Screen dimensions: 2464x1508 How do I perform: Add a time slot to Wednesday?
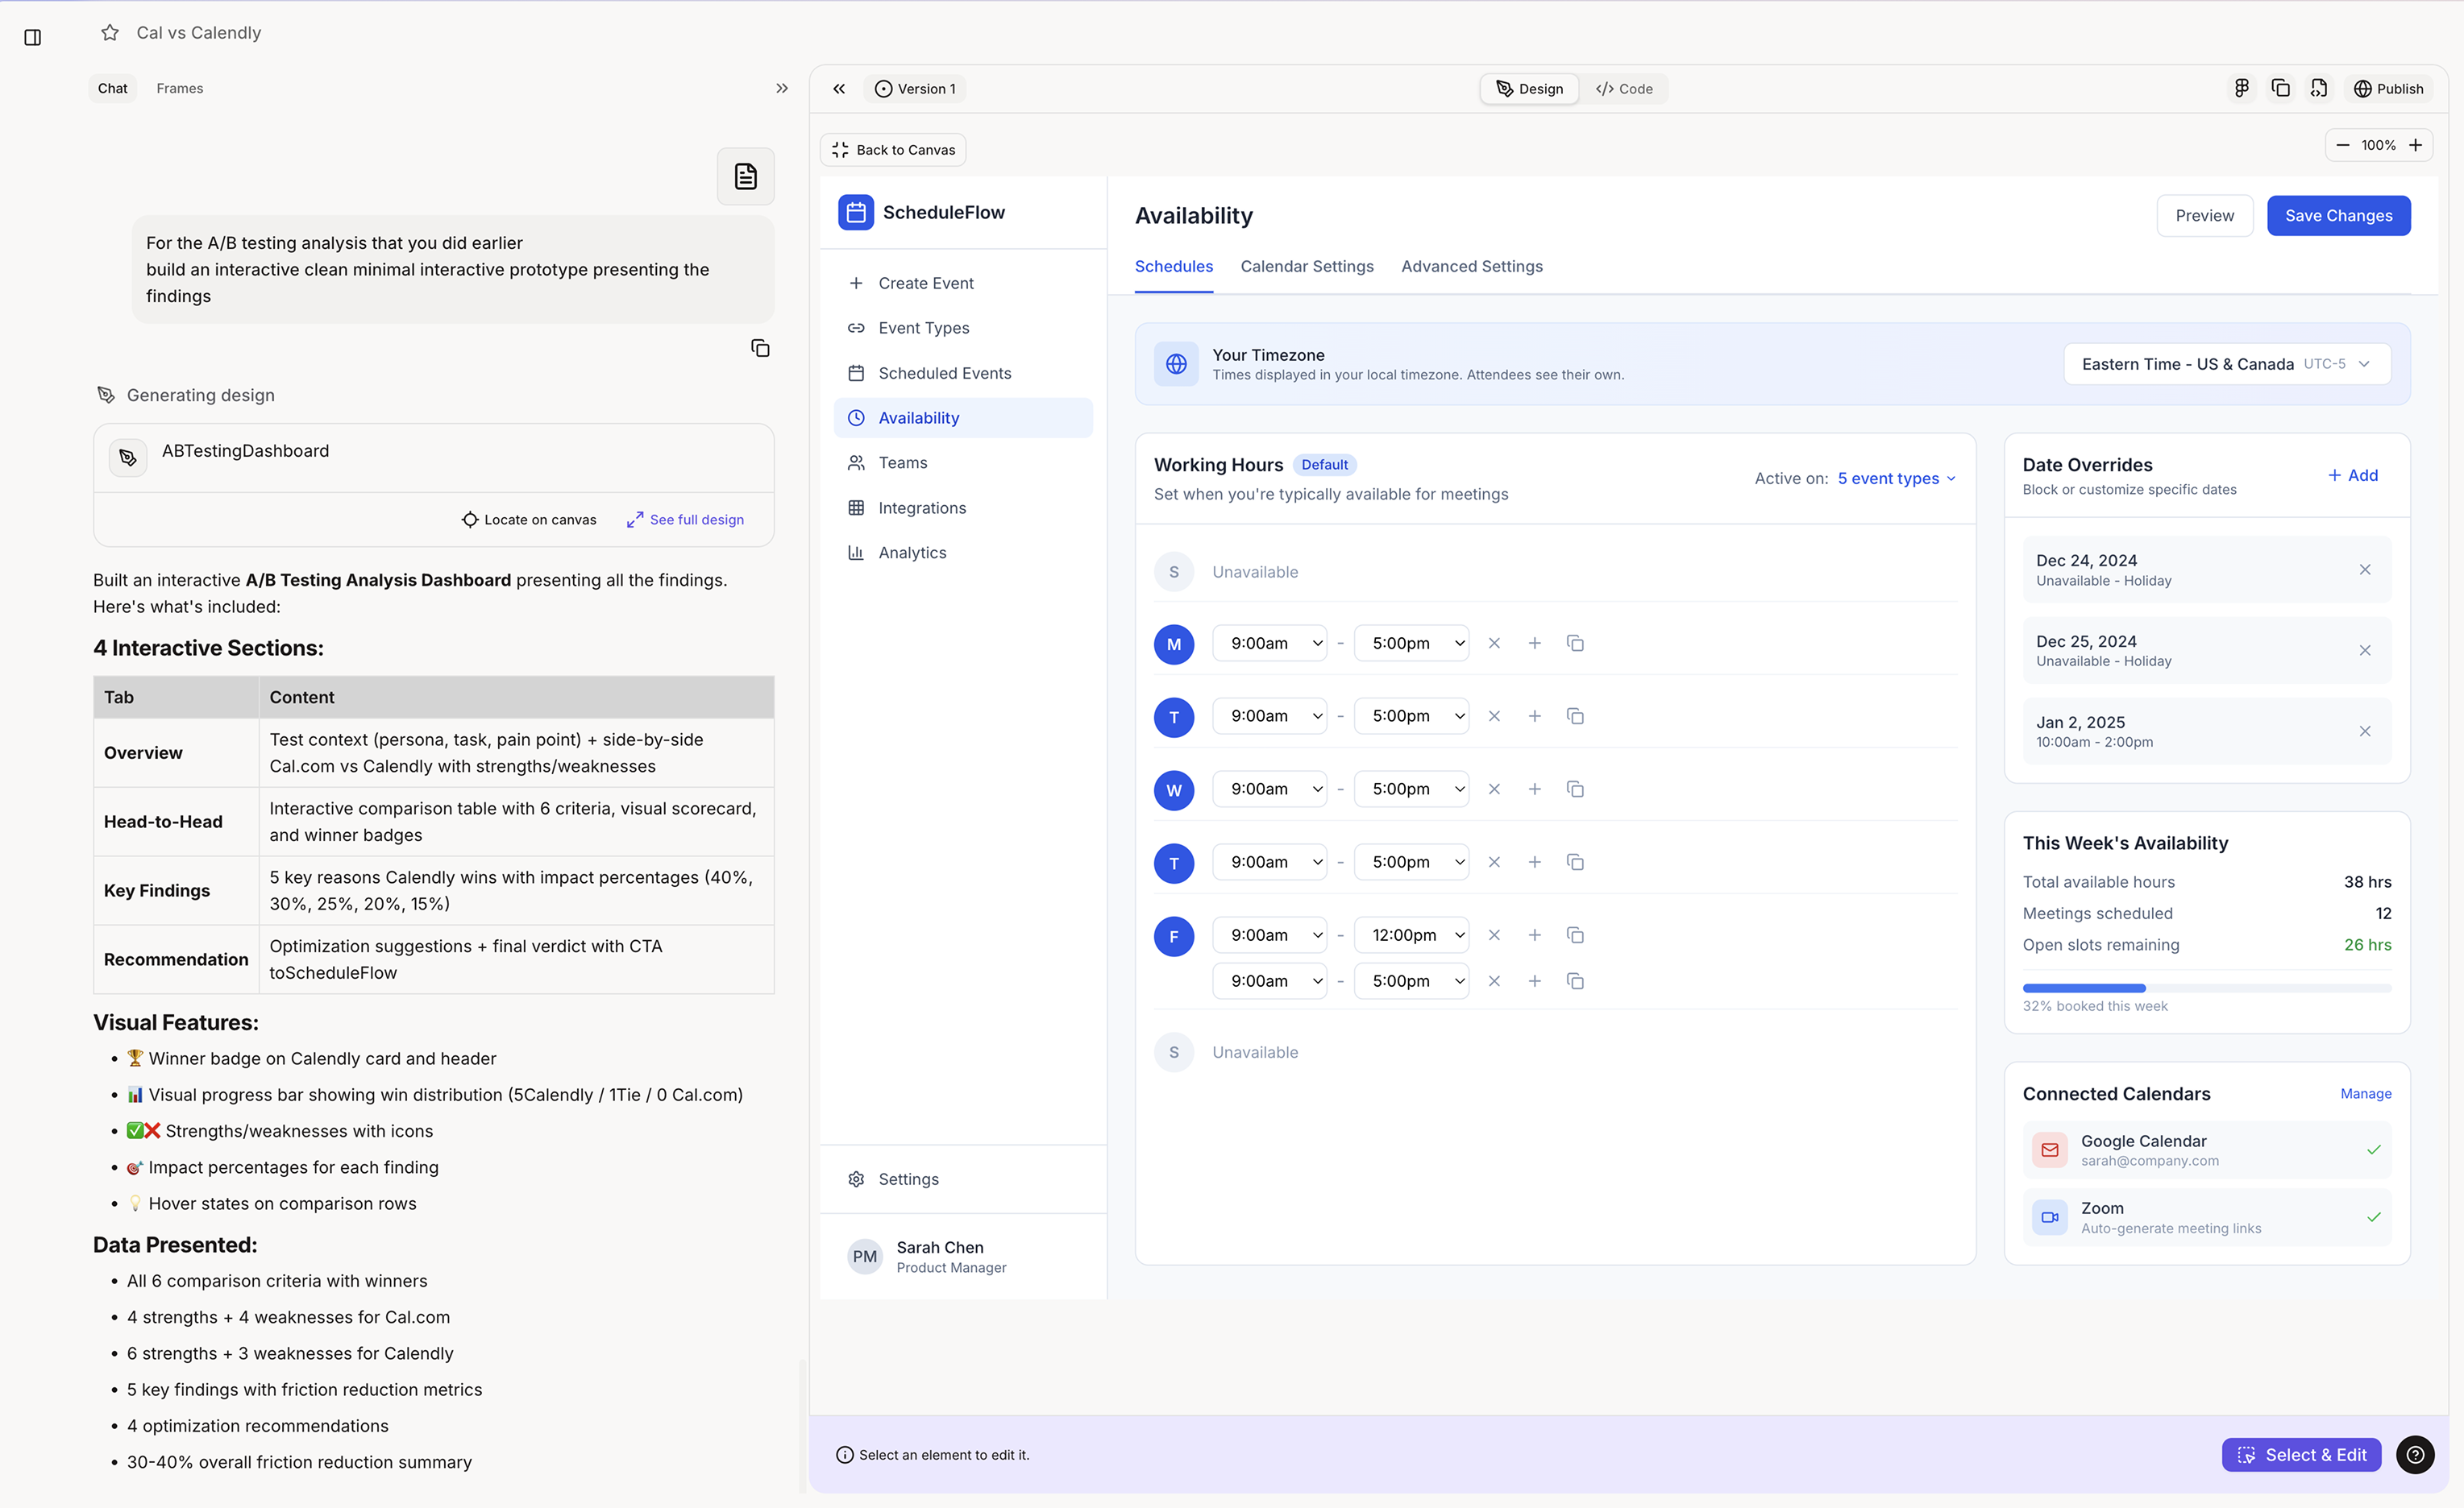[x=1534, y=789]
